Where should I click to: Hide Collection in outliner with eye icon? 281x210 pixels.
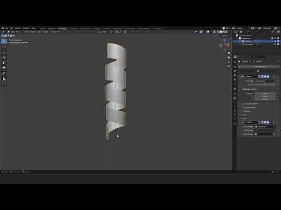click(x=275, y=38)
